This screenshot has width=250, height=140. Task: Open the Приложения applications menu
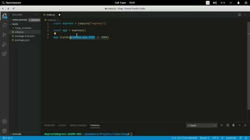click(13, 3)
